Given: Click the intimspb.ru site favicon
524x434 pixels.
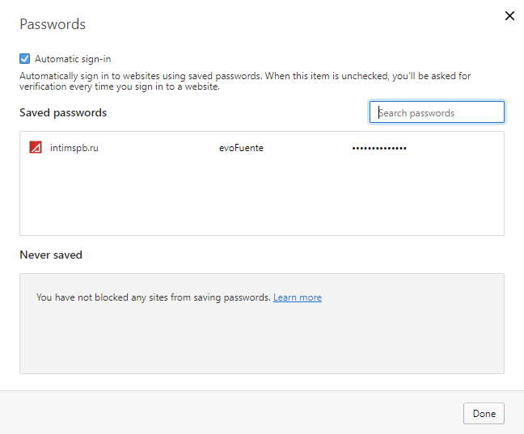Looking at the screenshot, I should click(x=35, y=148).
